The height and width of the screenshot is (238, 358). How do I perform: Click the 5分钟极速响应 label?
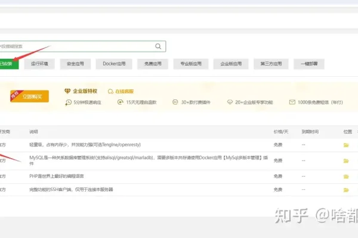tap(87, 102)
